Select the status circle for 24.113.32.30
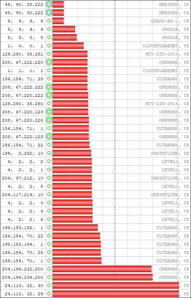191x298 pixels. 49,285
